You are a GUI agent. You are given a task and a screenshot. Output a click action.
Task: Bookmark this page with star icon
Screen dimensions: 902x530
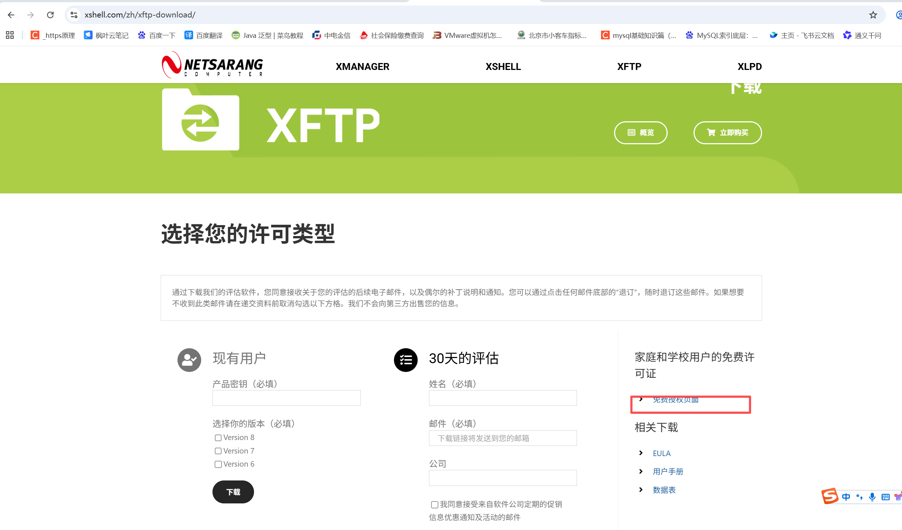873,15
